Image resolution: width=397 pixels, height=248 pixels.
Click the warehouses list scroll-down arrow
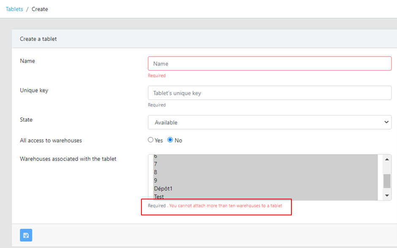point(387,195)
